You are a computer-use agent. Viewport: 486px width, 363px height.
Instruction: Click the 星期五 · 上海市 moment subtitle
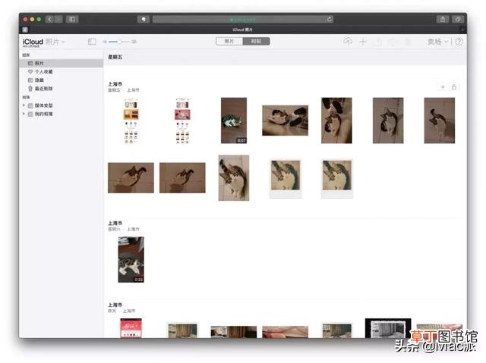pos(124,90)
